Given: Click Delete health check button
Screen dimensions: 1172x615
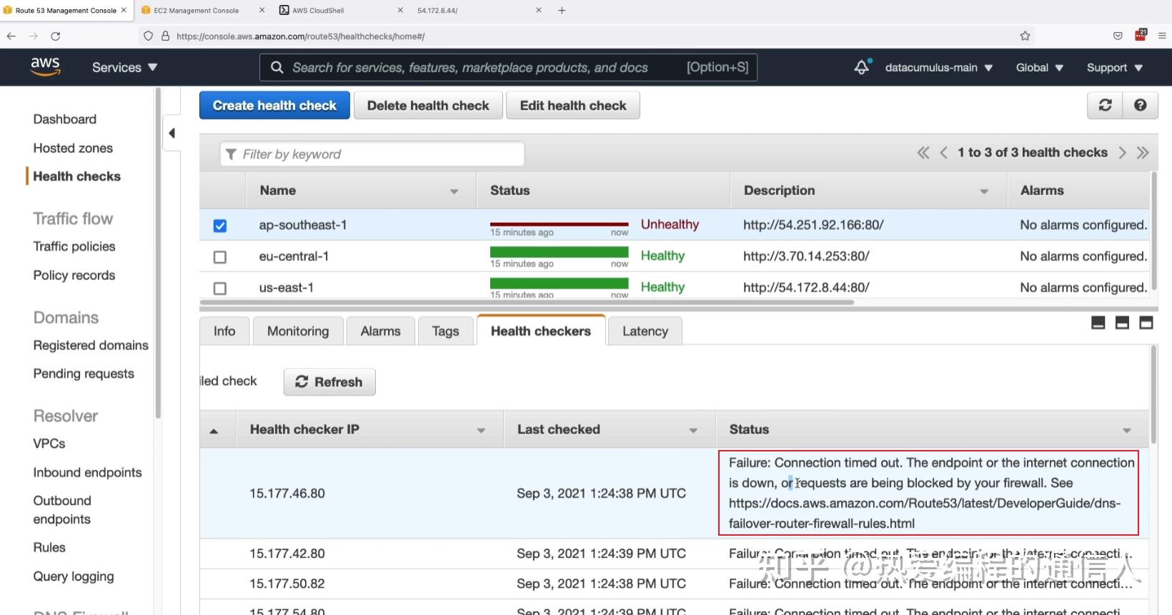Looking at the screenshot, I should pos(428,106).
